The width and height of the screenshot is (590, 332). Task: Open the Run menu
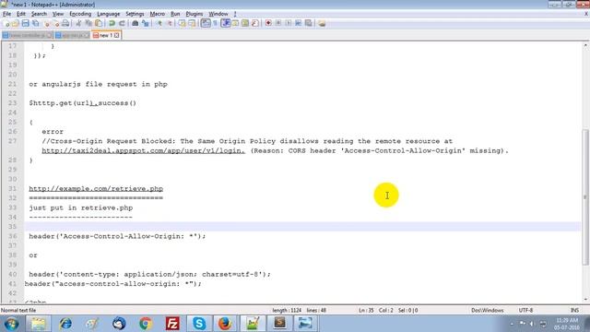(x=175, y=14)
